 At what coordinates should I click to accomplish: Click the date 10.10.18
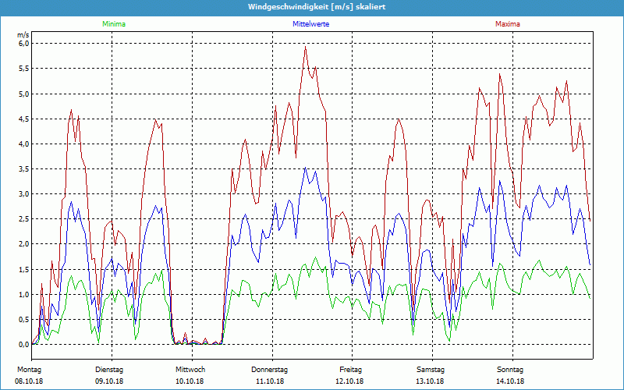pyautogui.click(x=190, y=381)
